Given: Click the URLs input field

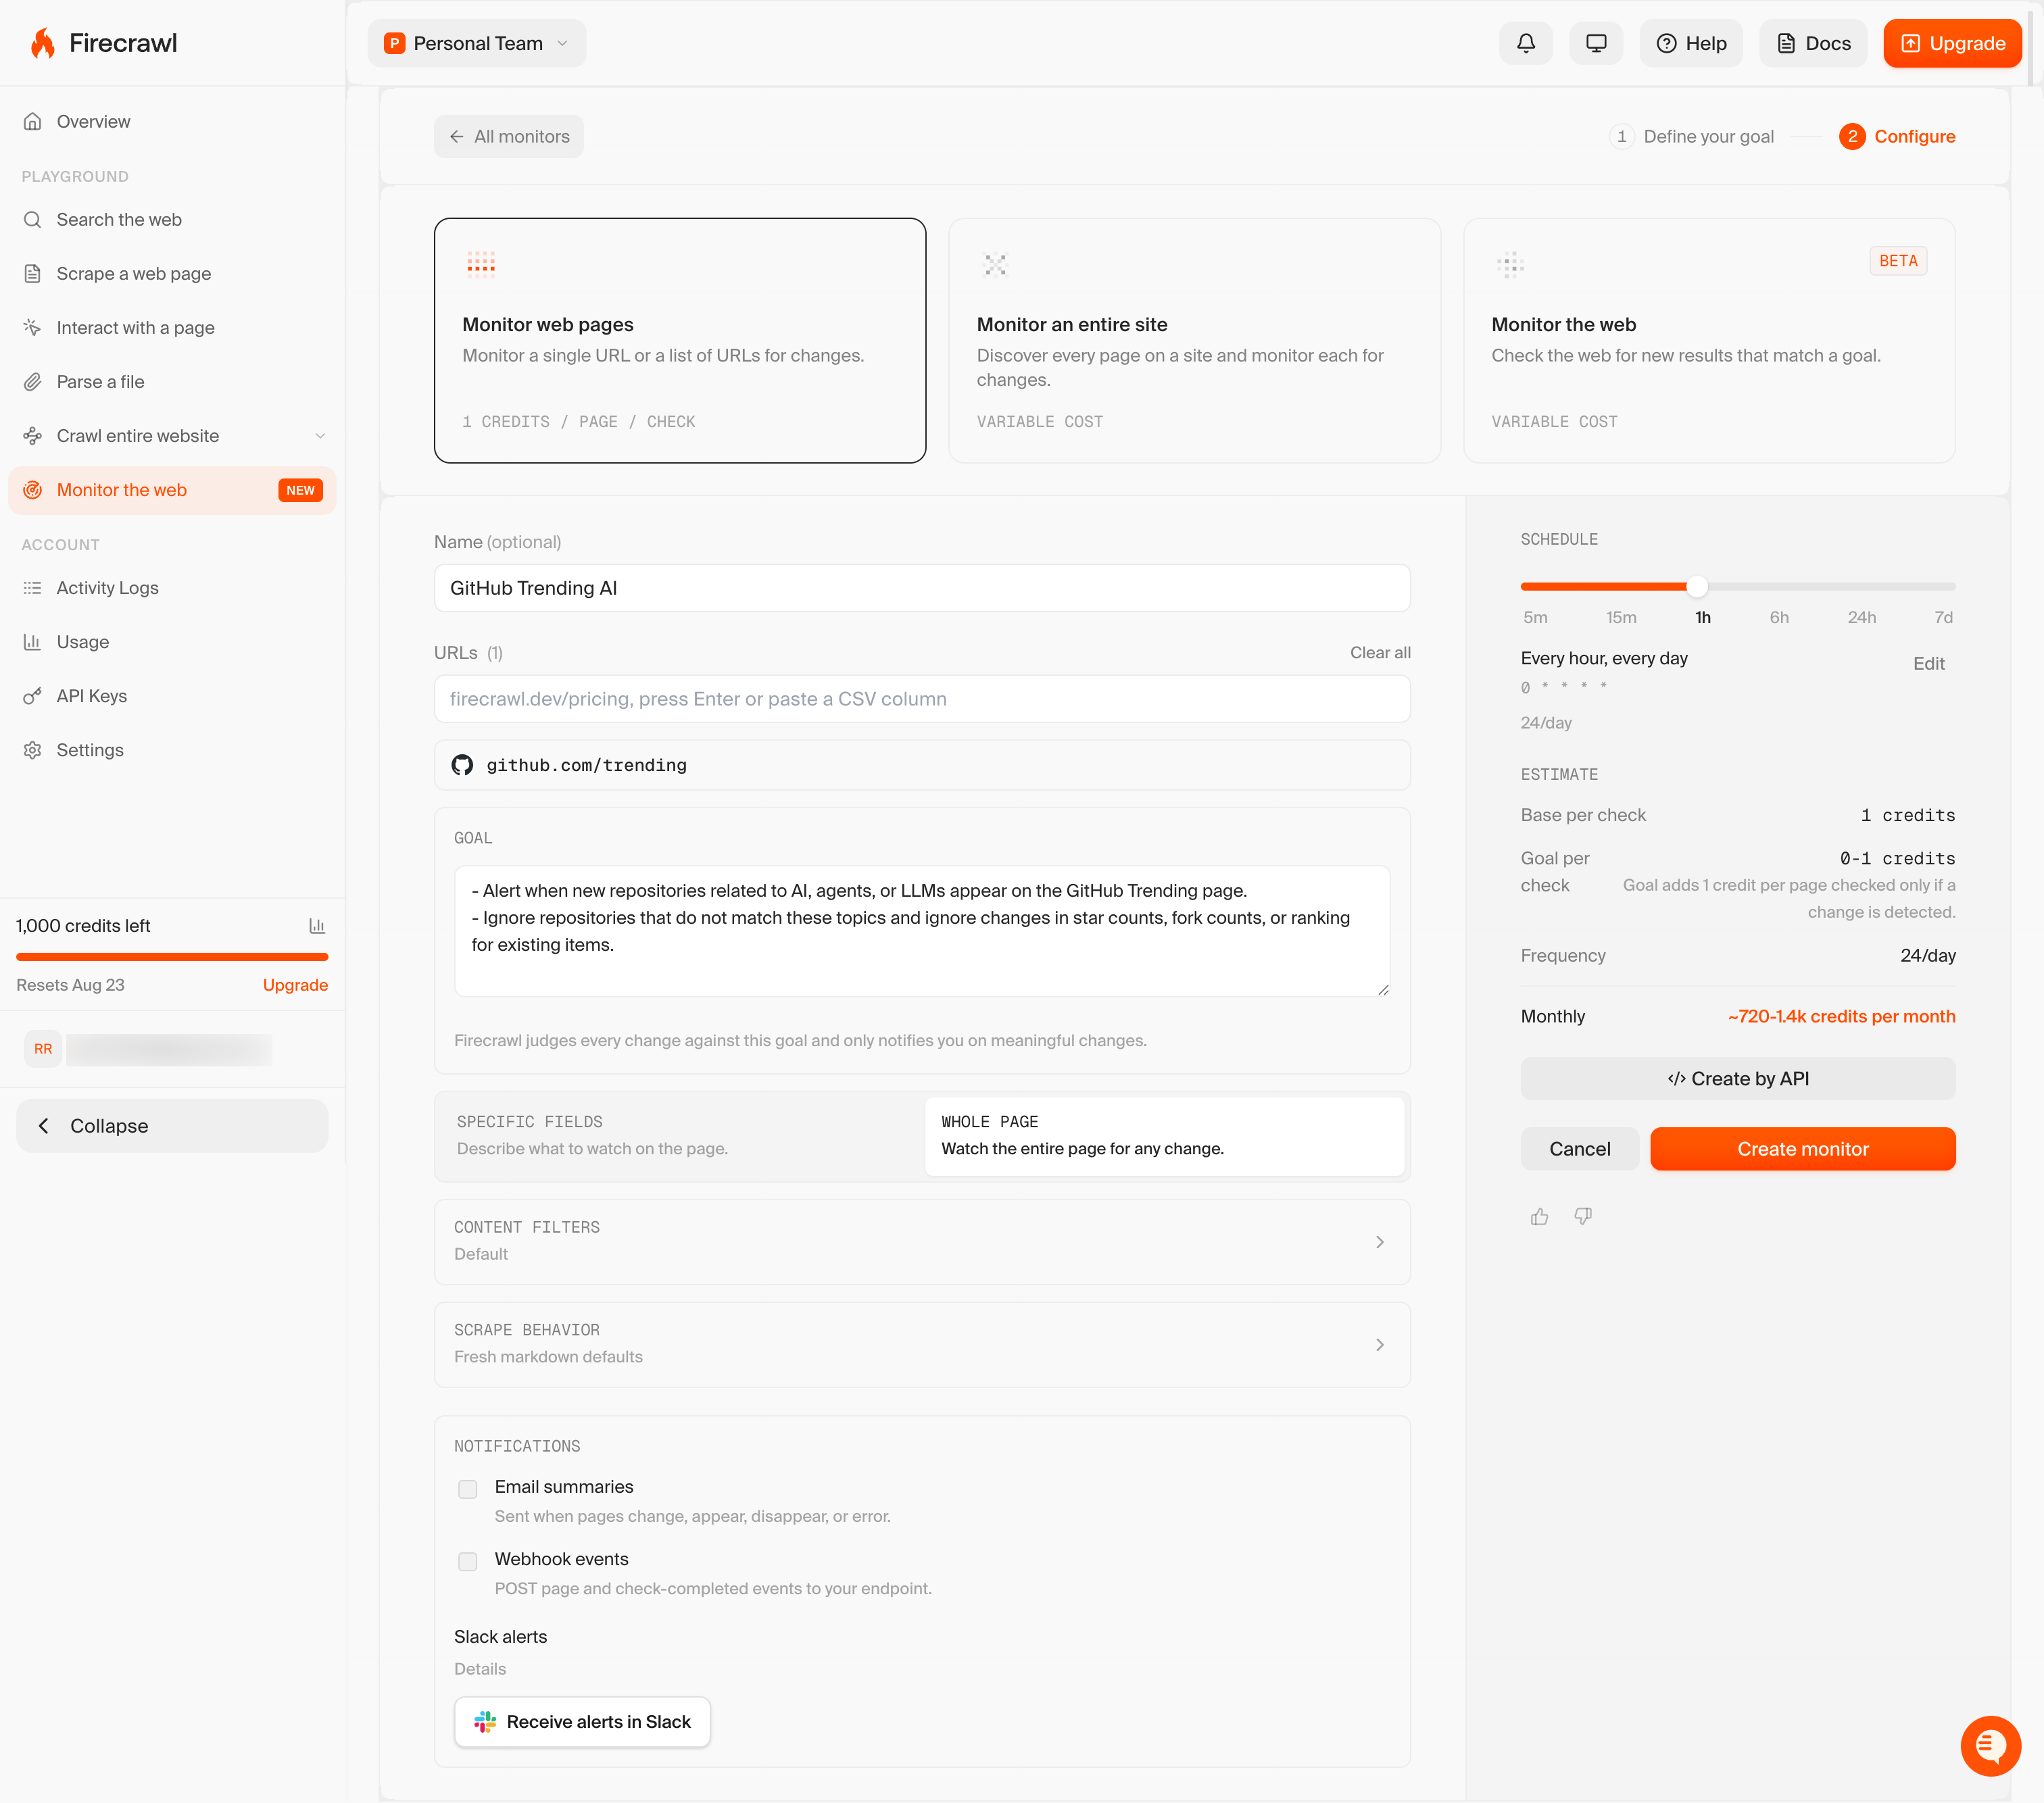Looking at the screenshot, I should pyautogui.click(x=922, y=699).
